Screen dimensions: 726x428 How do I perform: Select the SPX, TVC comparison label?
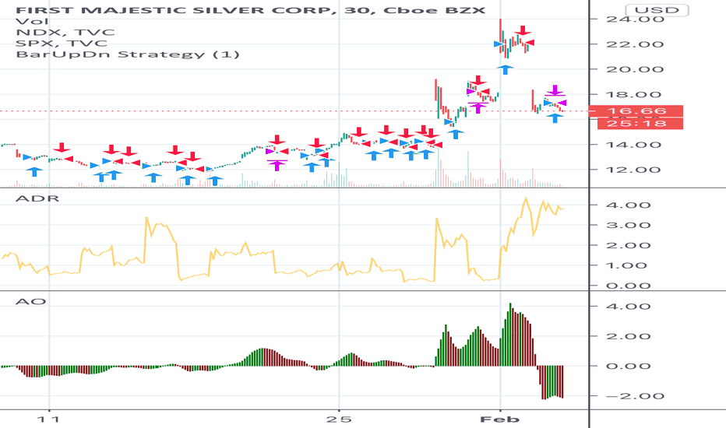(x=62, y=44)
